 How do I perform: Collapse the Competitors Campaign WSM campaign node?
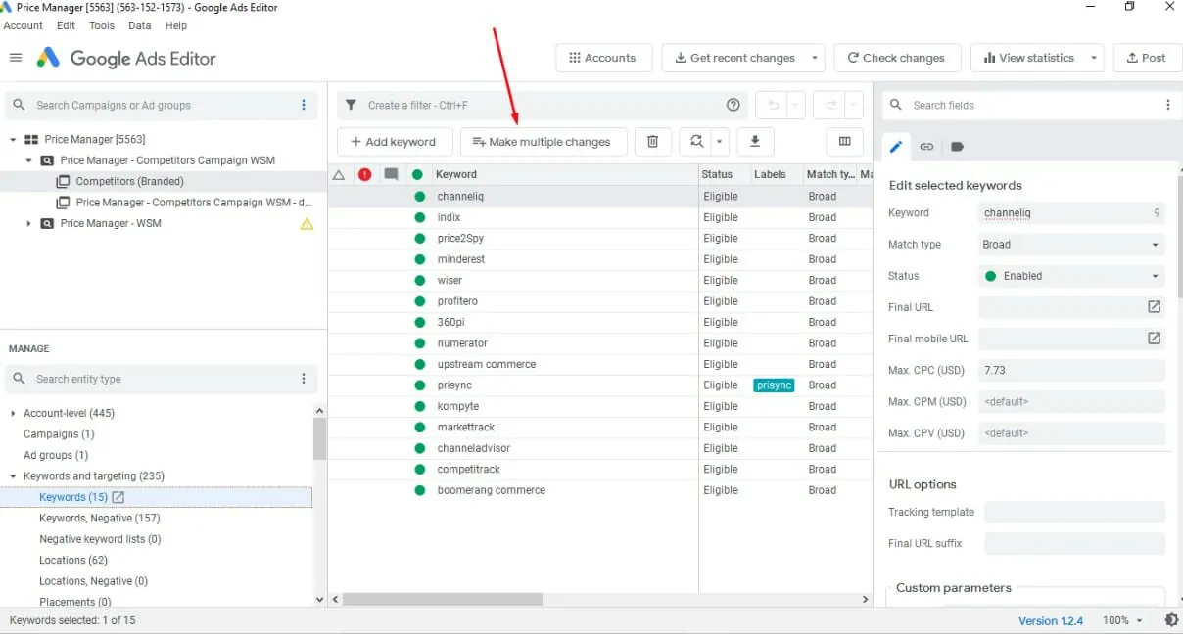(x=28, y=160)
